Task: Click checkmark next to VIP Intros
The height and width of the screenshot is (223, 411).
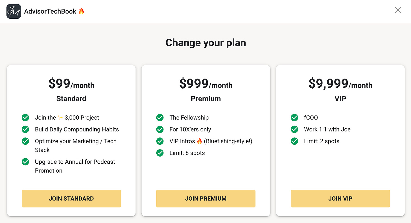Action: [160, 141]
